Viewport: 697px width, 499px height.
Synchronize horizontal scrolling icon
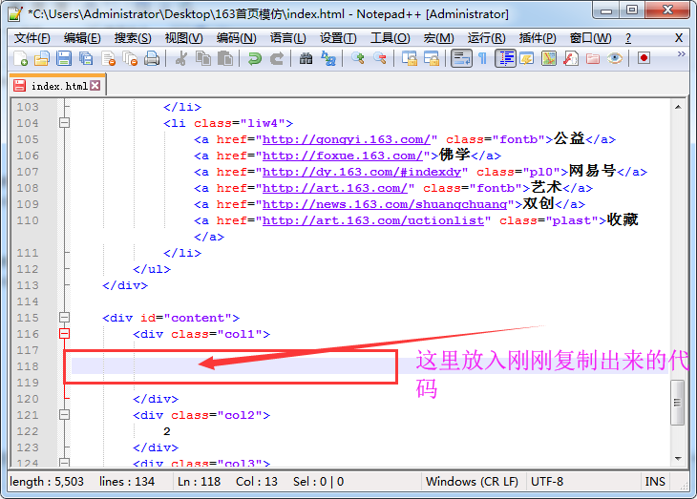(432, 58)
